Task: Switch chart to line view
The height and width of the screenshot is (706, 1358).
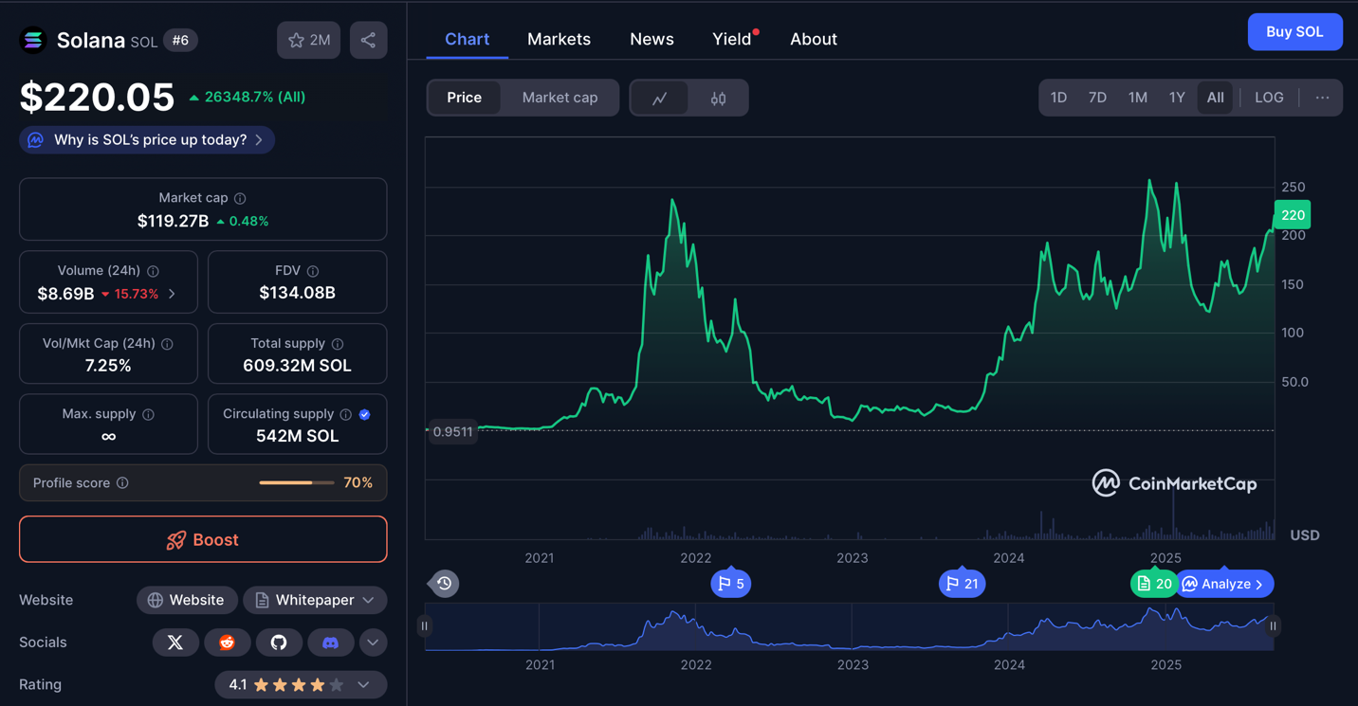Action: pyautogui.click(x=660, y=98)
